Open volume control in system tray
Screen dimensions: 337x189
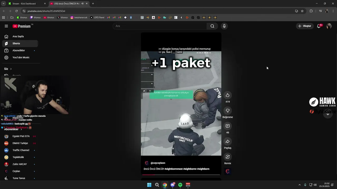[315, 185]
